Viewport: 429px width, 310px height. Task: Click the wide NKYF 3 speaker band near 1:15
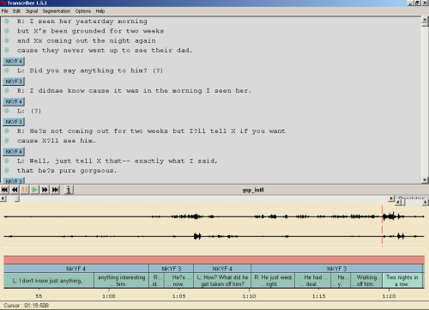[x=337, y=269]
